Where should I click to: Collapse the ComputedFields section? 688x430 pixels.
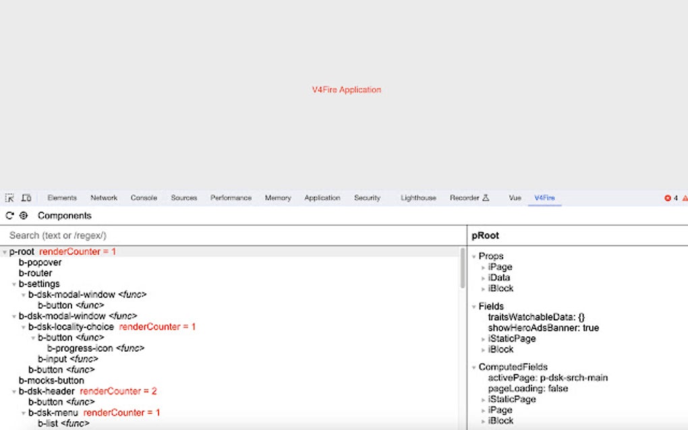tap(473, 367)
